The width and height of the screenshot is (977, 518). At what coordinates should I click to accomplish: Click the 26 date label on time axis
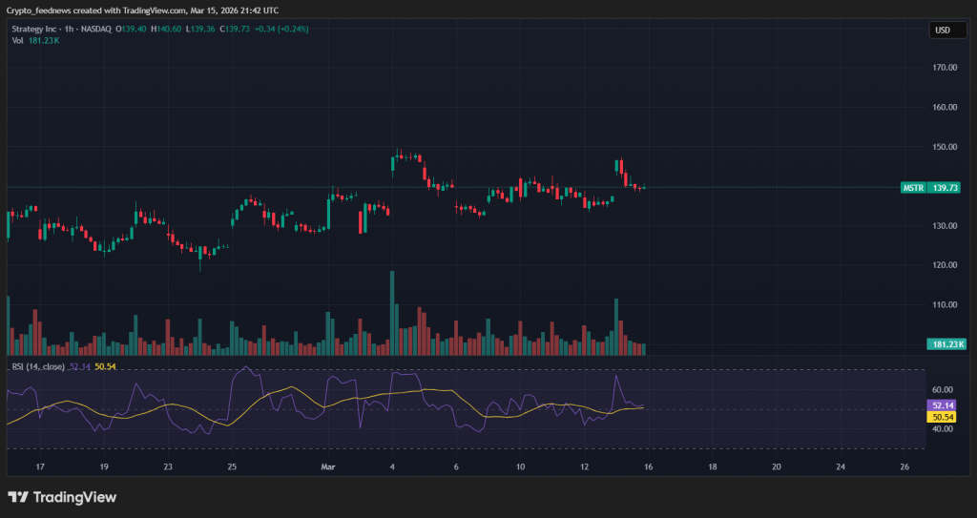904,466
